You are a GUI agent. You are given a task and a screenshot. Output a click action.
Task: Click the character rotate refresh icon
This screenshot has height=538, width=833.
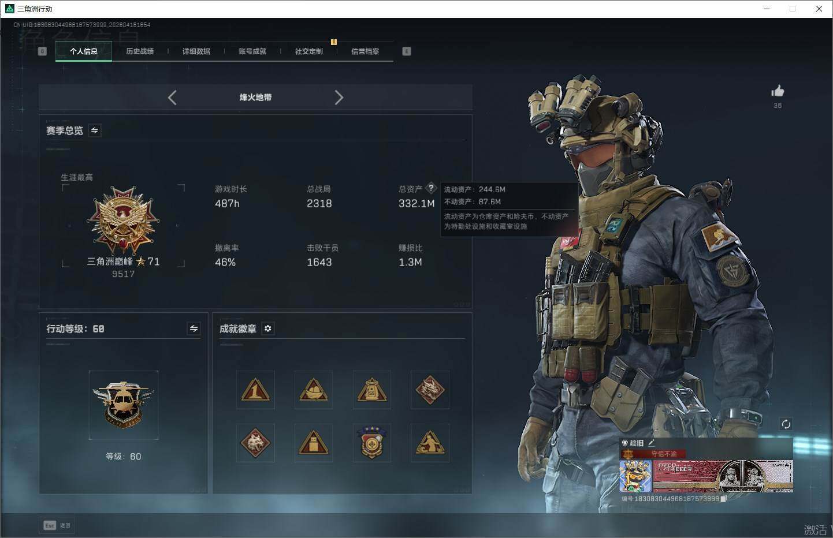point(786,424)
